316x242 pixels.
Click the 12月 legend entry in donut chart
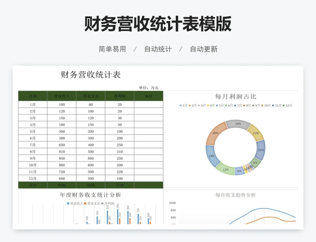click(x=287, y=105)
